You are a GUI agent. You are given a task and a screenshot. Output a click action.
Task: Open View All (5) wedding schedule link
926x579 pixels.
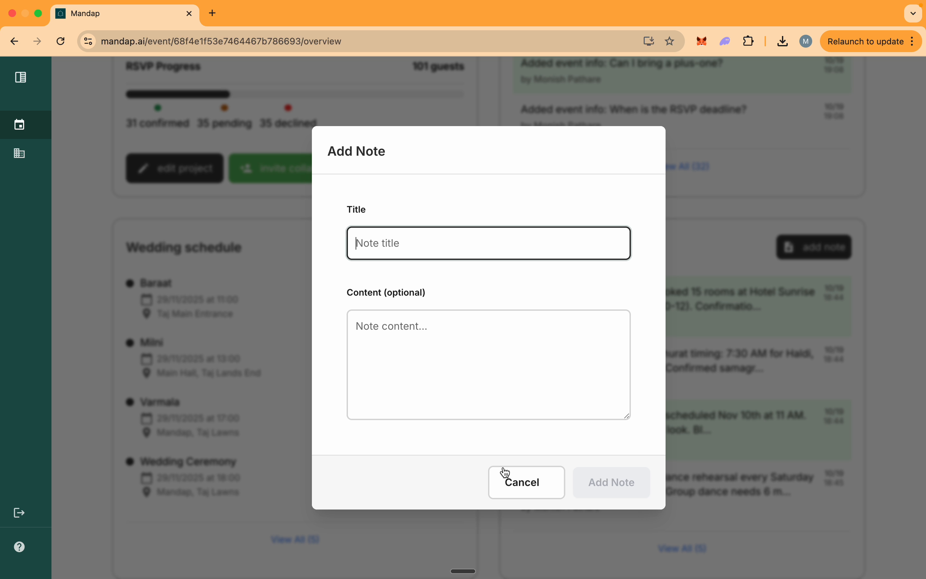(295, 539)
